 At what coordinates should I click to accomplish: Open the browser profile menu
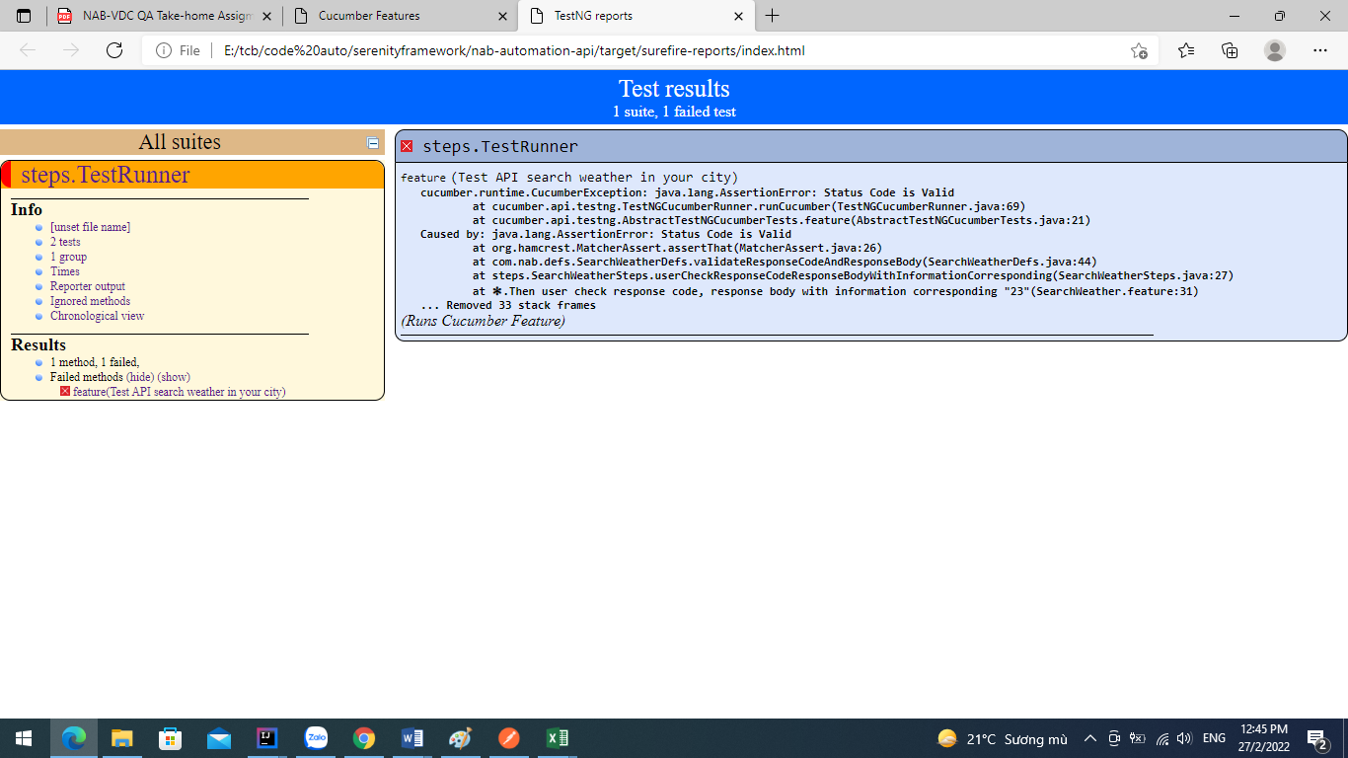[1275, 50]
